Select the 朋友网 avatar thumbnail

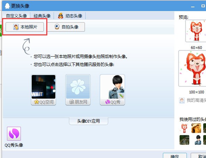tap(78, 87)
